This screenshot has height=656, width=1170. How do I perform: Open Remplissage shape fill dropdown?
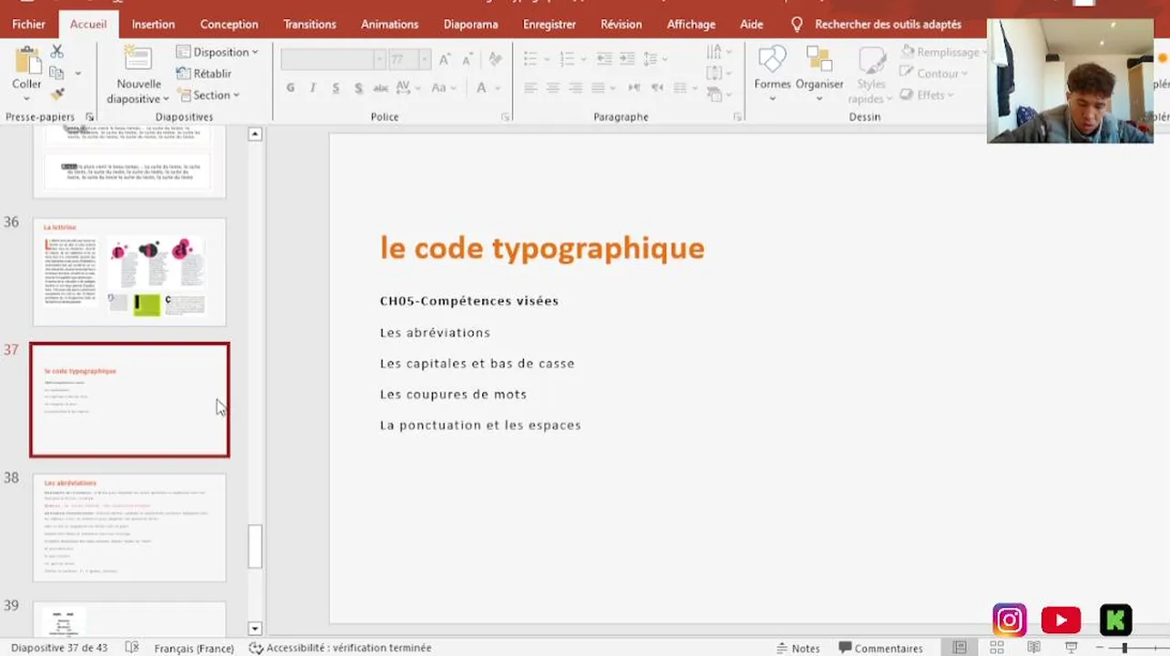pyautogui.click(x=942, y=52)
